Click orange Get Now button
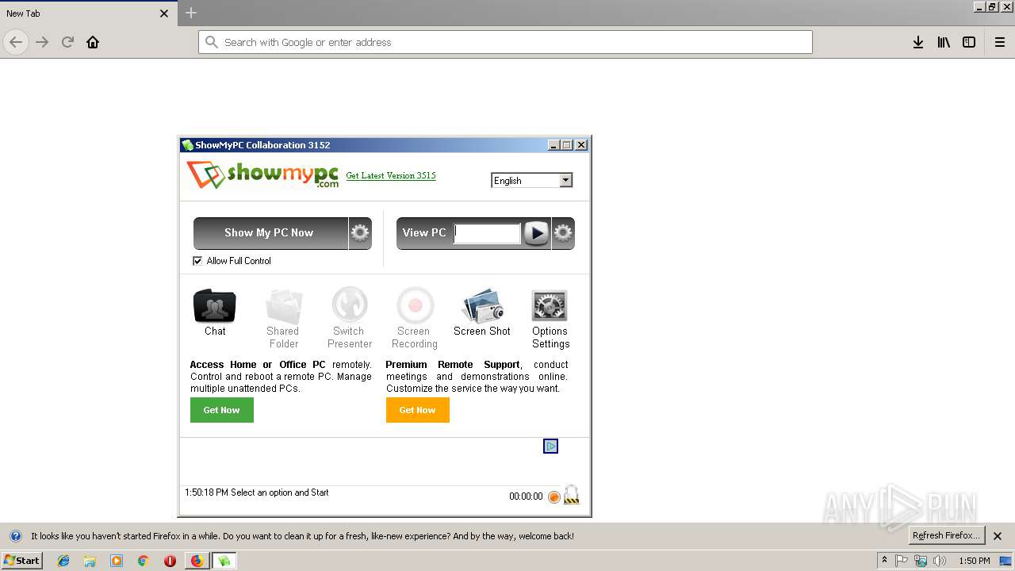 [x=418, y=410]
